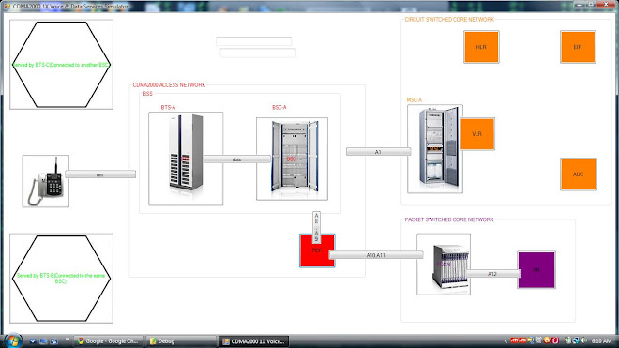Screen dimensions: 619x348
Task: Open the Windows Start orb
Action: point(13,340)
